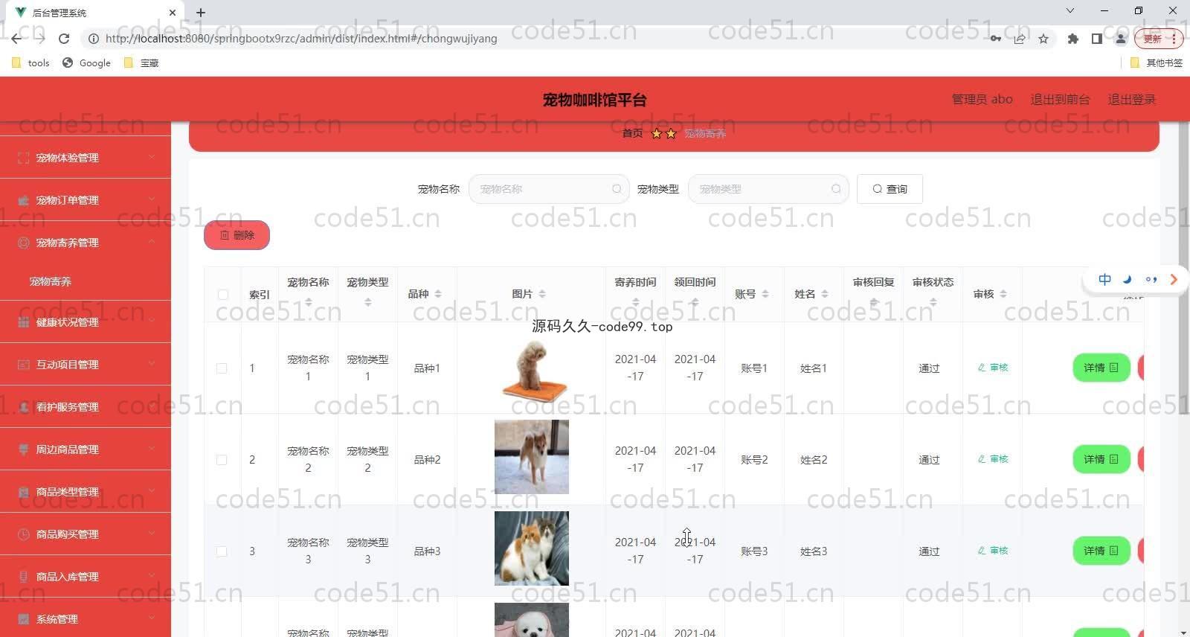
Task: Select all rows with header checkbox
Action: coord(222,295)
